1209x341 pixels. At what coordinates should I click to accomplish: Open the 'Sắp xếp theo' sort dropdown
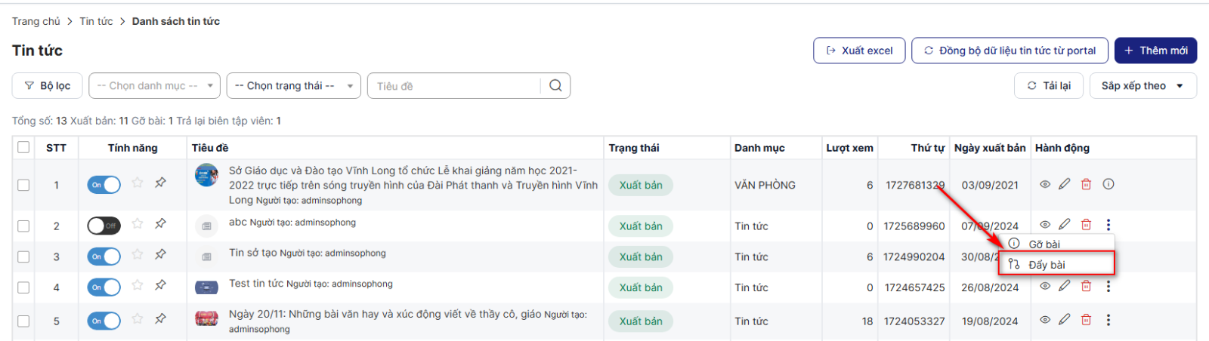pos(1142,86)
